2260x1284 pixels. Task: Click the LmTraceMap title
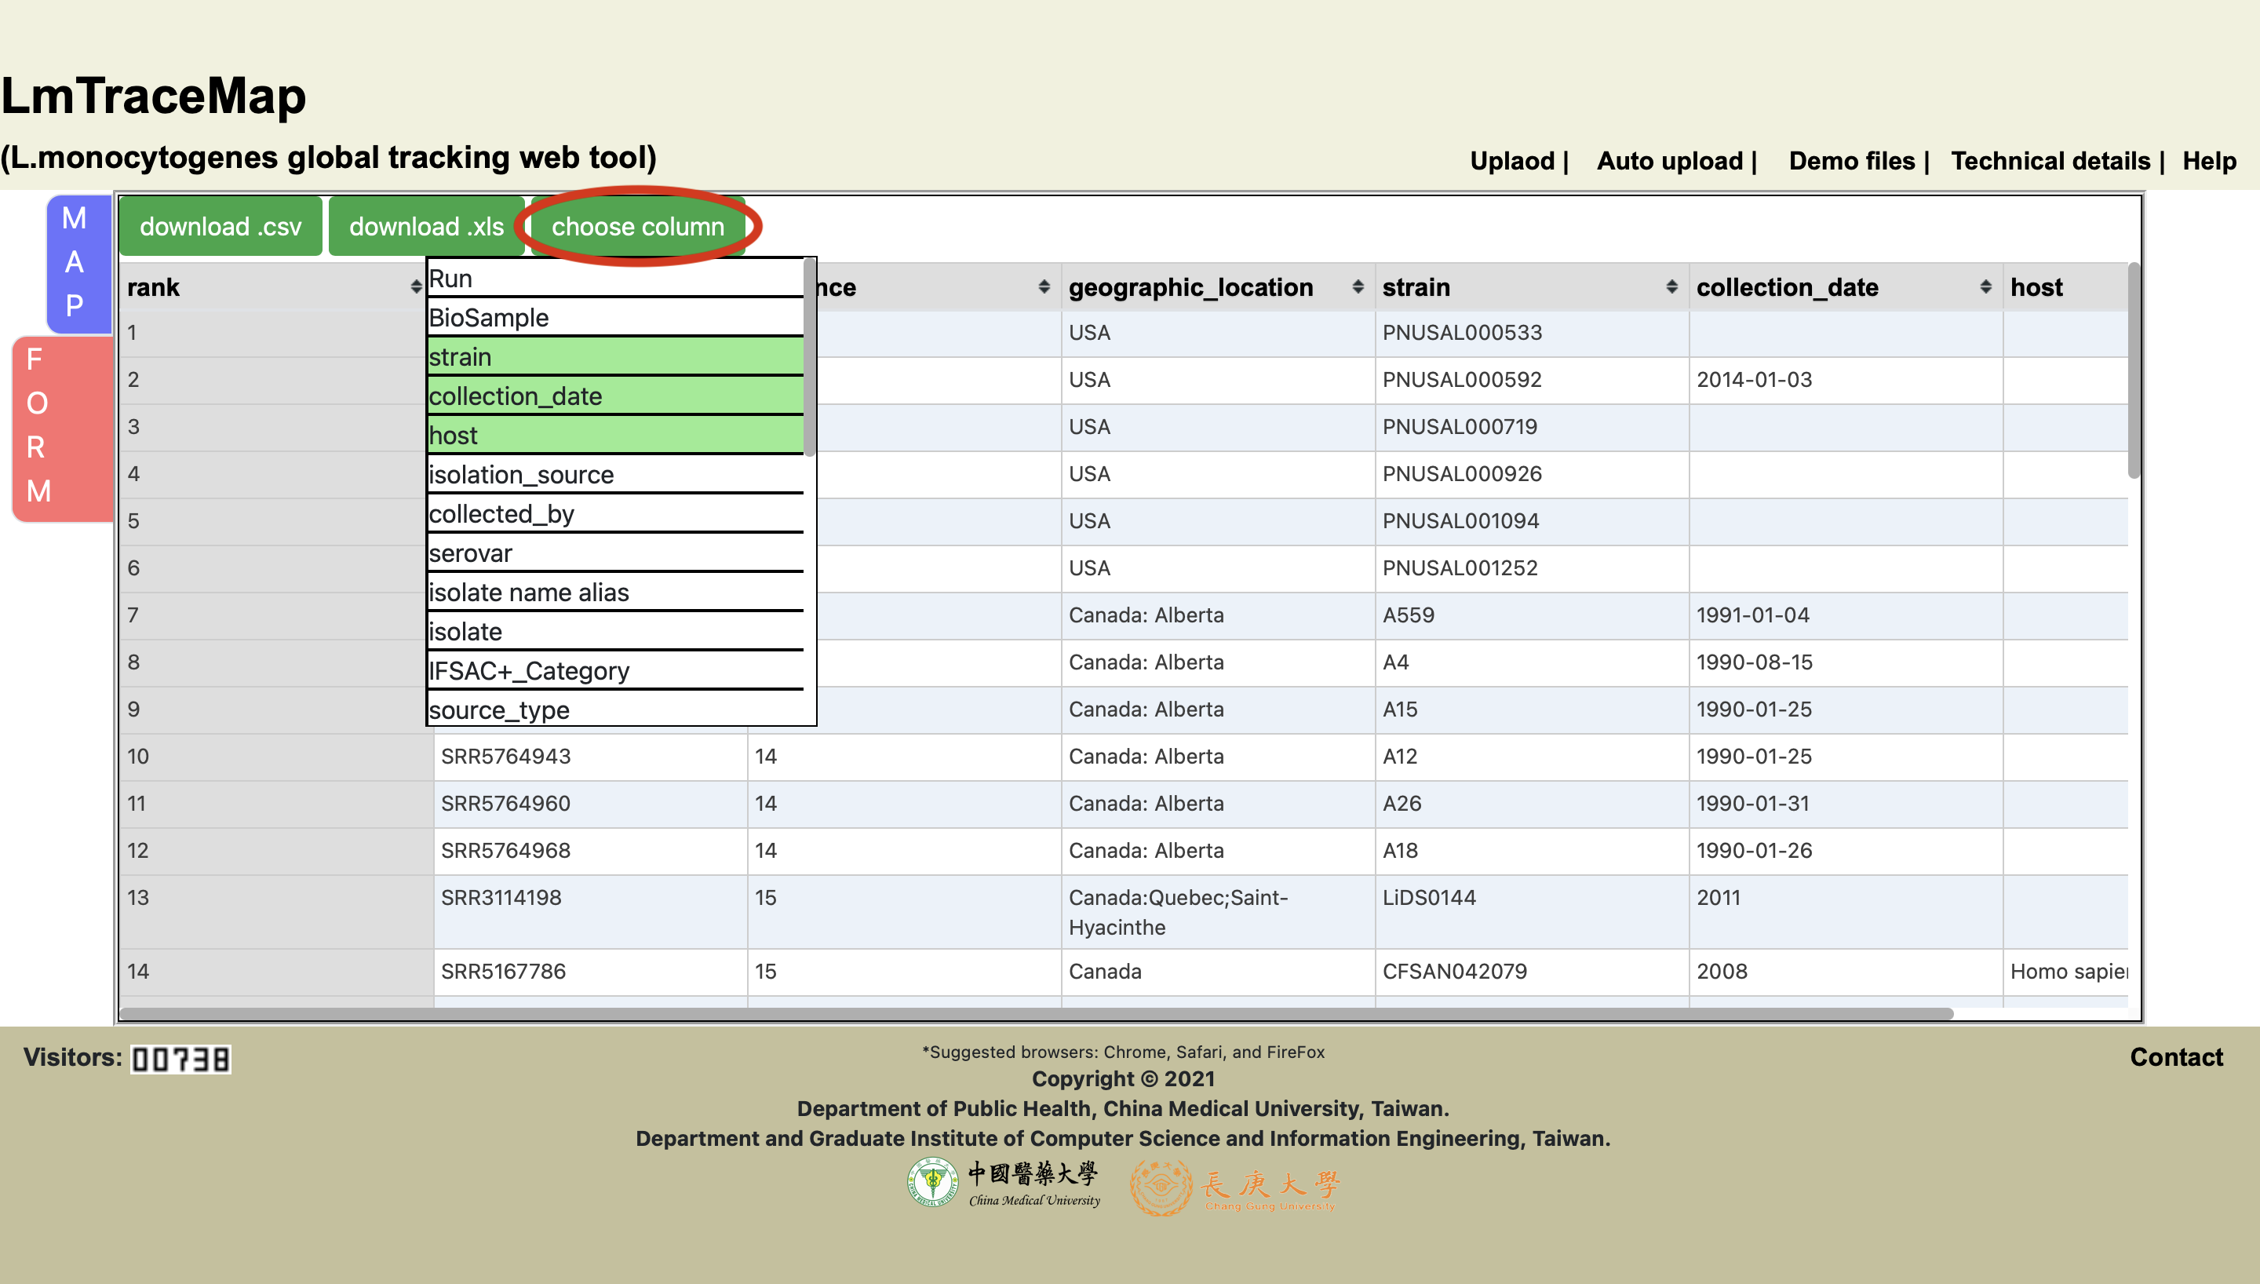tap(153, 95)
